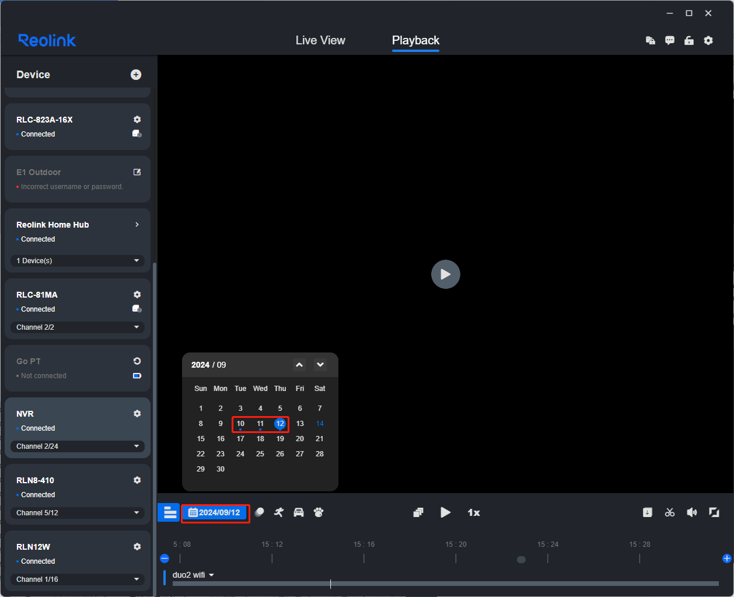Switch to the Live View tab
Image resolution: width=734 pixels, height=597 pixels.
(320, 40)
